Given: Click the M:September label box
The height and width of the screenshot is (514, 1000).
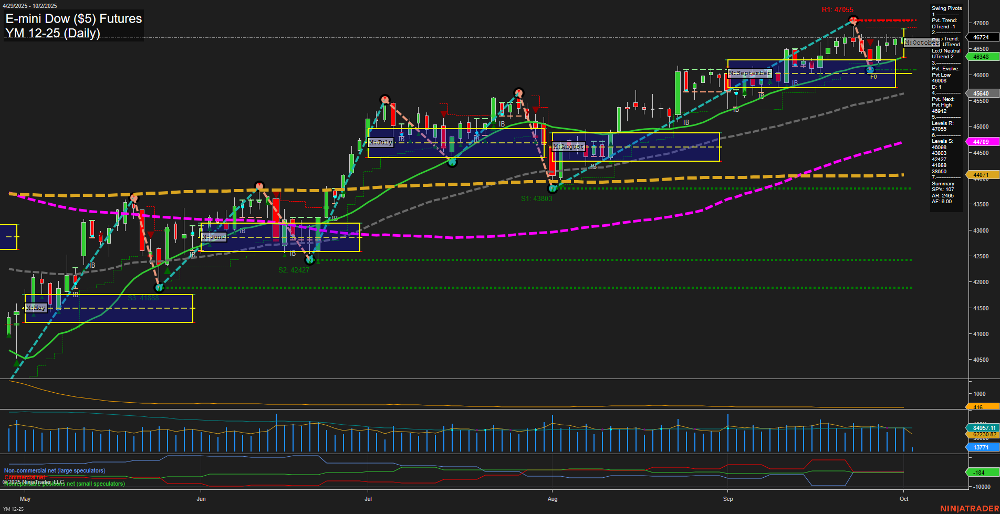Looking at the screenshot, I should [749, 73].
